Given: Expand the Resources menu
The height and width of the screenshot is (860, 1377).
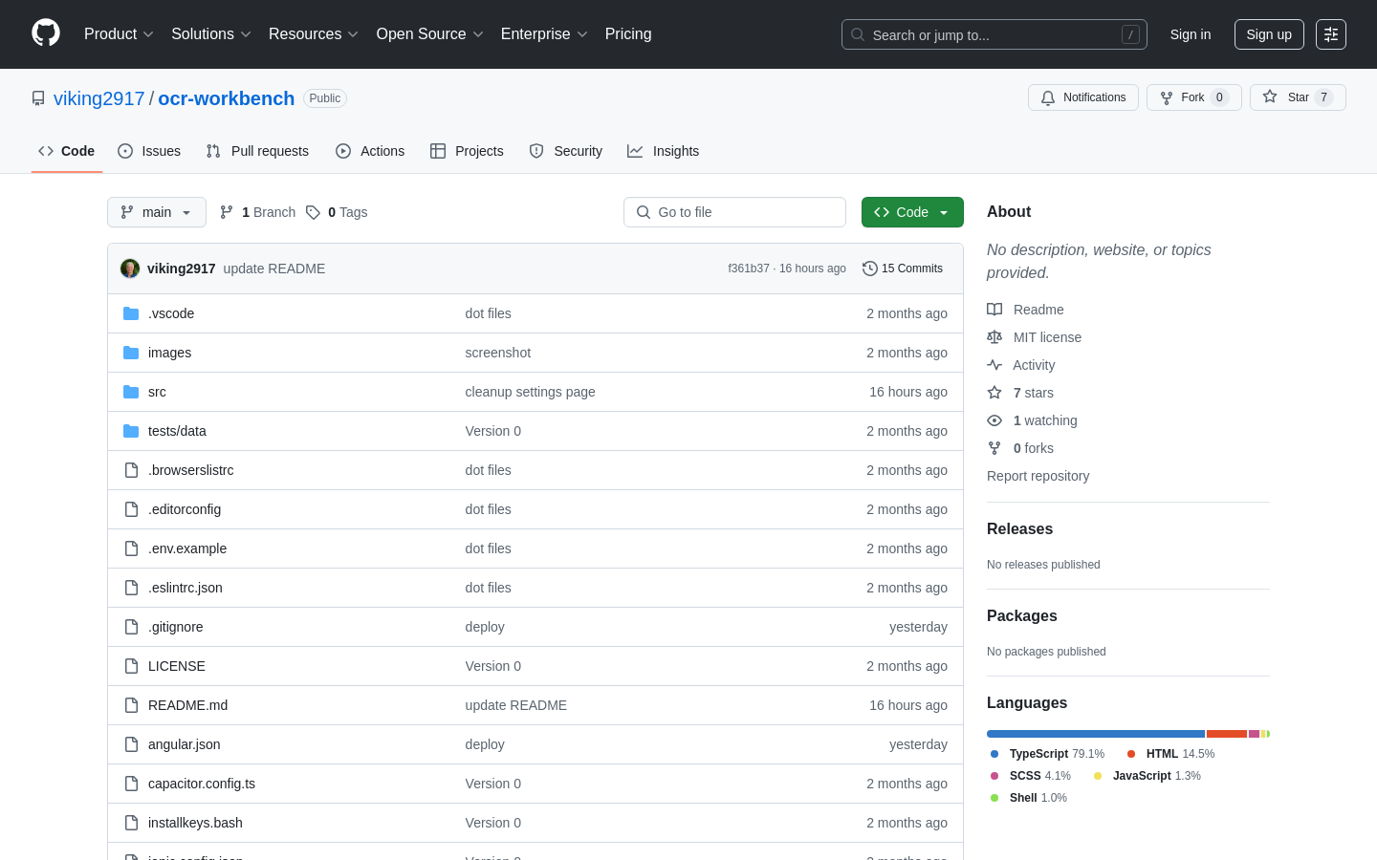Looking at the screenshot, I should [314, 34].
